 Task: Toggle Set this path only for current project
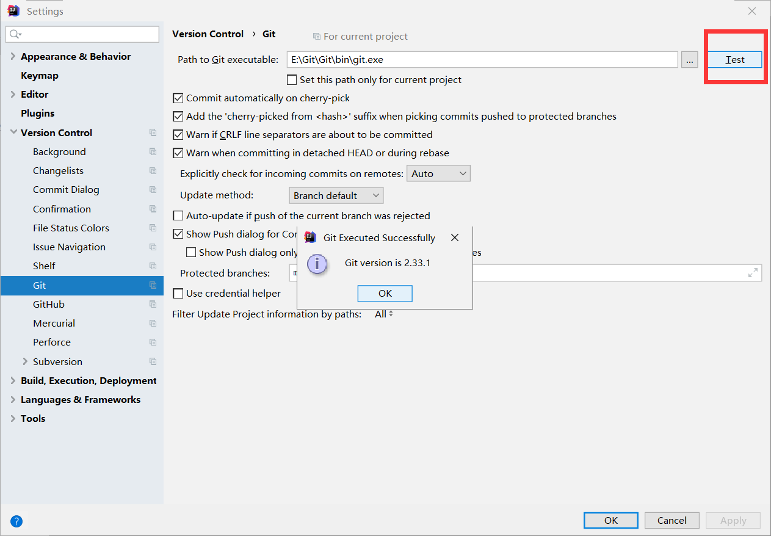[292, 79]
